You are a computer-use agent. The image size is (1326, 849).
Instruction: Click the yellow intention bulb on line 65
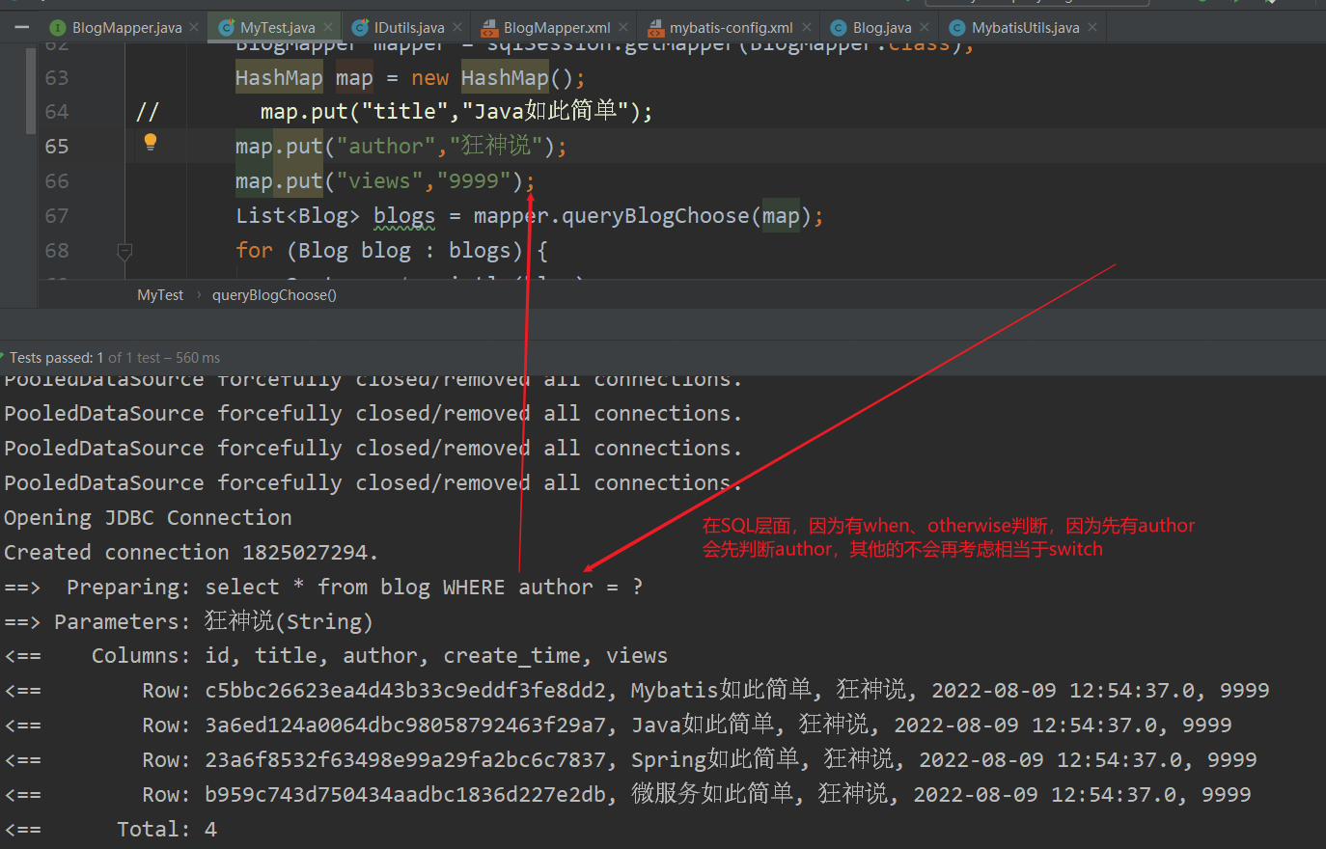151,143
